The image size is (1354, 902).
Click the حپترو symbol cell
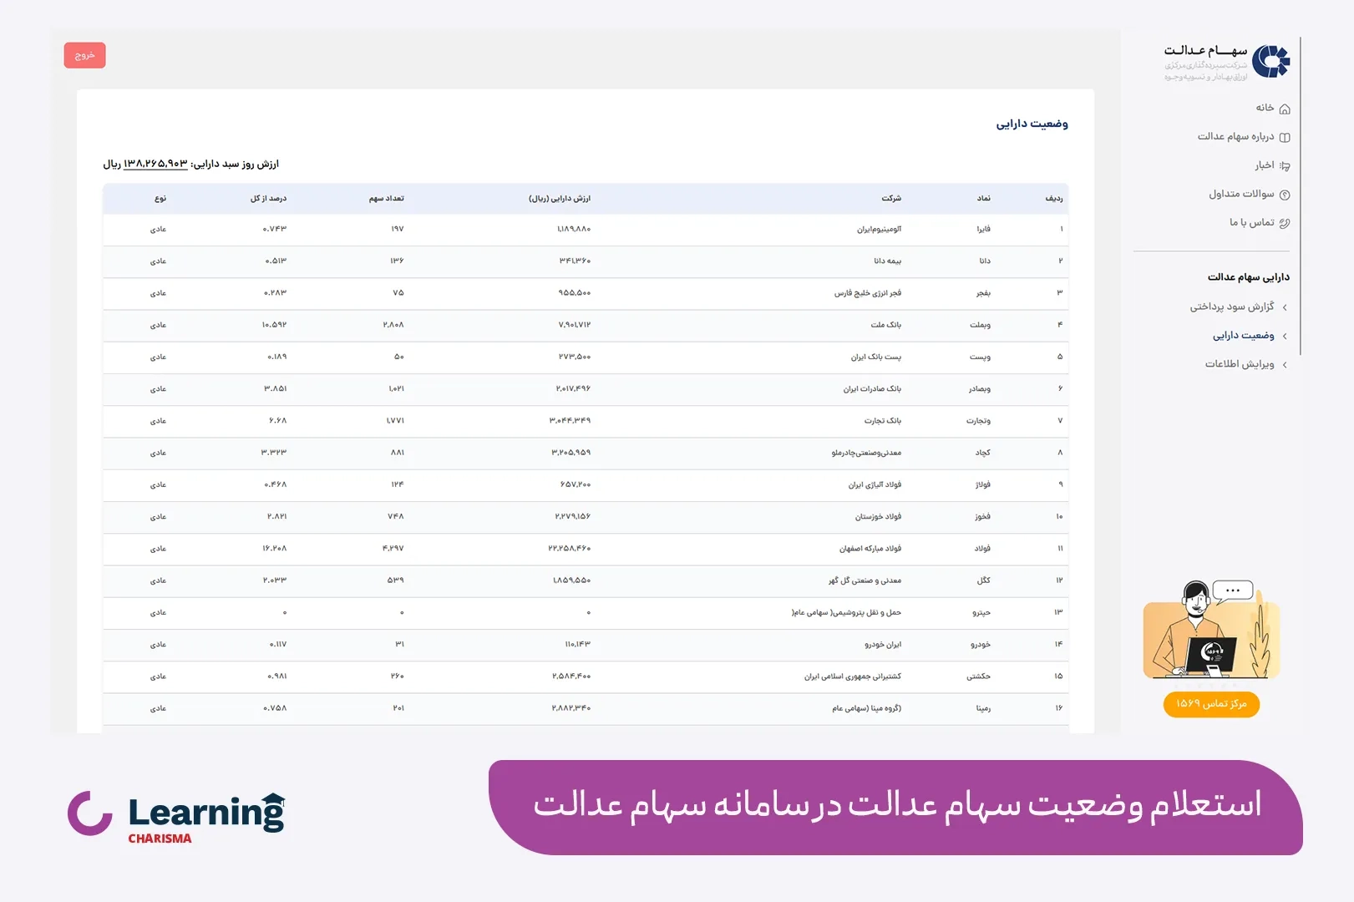click(981, 612)
